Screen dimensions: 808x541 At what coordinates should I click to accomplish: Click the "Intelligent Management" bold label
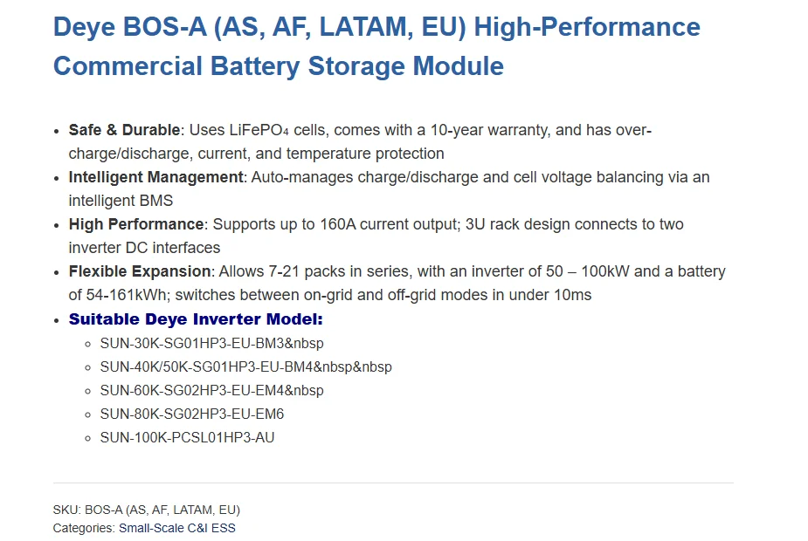tap(155, 177)
